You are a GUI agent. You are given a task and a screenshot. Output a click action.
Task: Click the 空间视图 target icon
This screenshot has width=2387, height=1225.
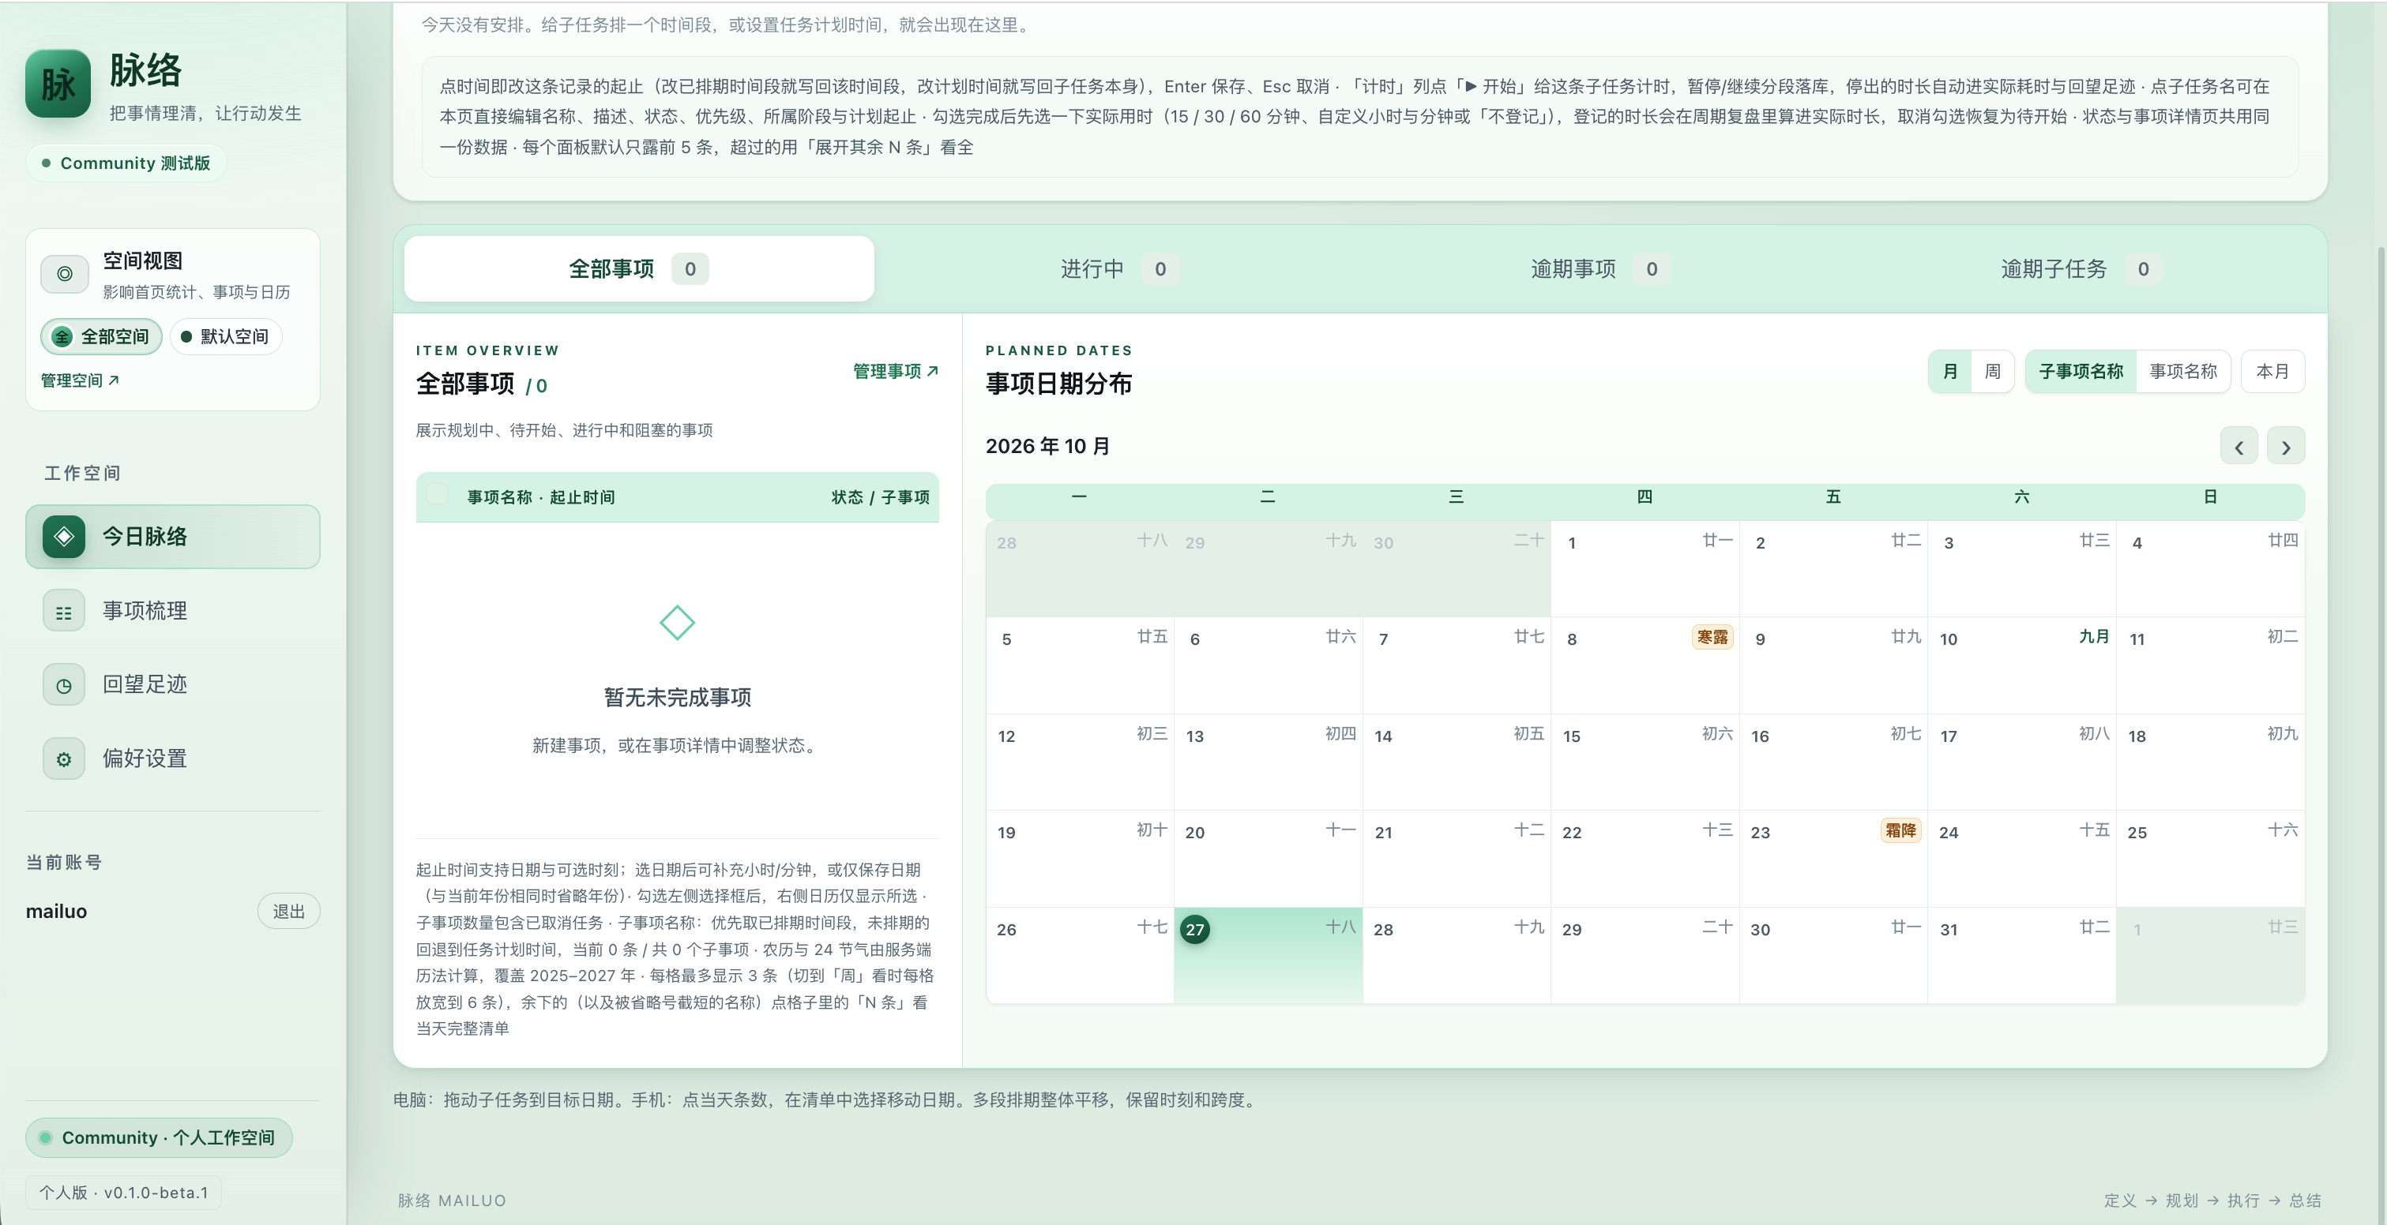point(65,274)
